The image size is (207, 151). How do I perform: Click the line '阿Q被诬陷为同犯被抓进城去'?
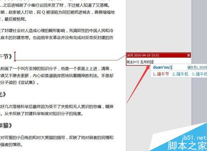(57, 12)
